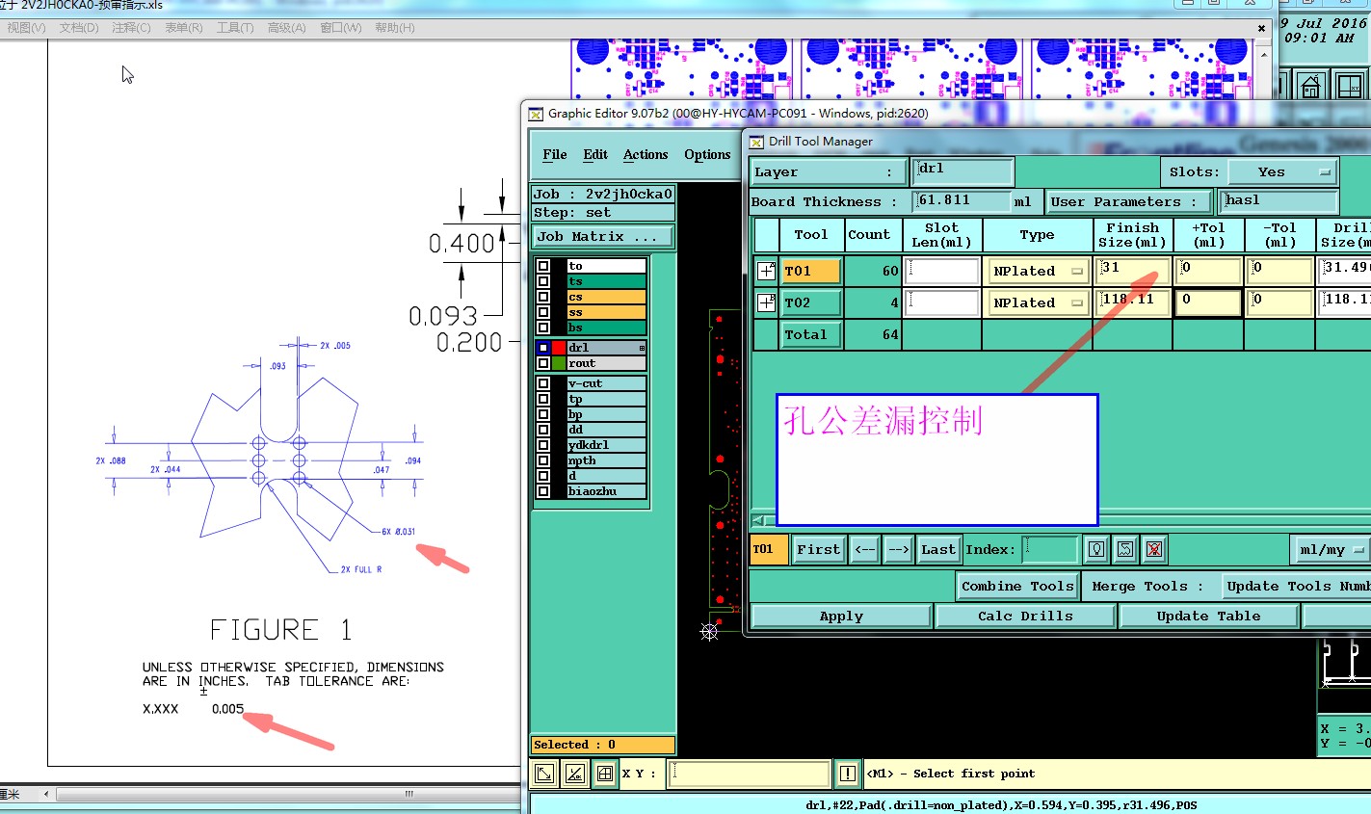Click the Job Matrix button
This screenshot has width=1371, height=814.
pyautogui.click(x=603, y=236)
